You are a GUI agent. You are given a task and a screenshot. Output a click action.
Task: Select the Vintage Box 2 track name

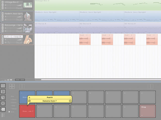click(13, 2)
